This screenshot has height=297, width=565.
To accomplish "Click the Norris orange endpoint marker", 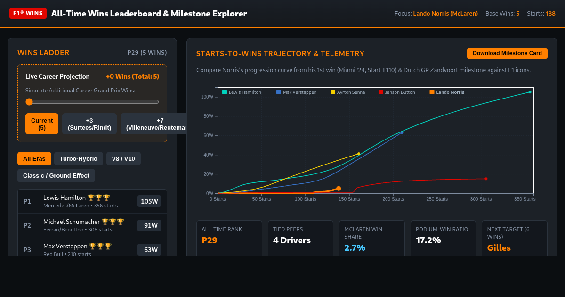I will [x=339, y=189].
